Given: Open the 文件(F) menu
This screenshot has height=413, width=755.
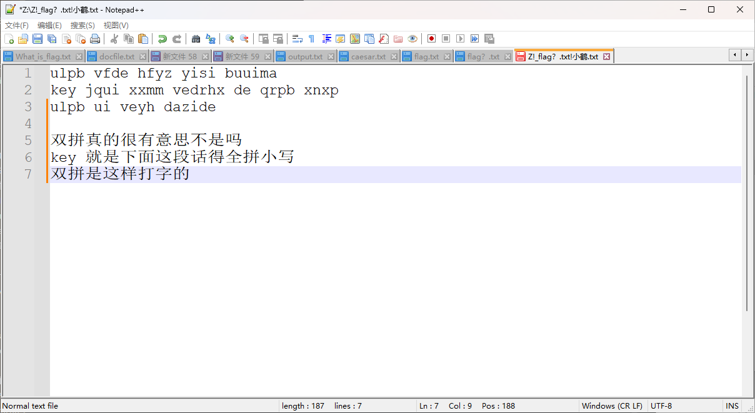Looking at the screenshot, I should coord(17,26).
